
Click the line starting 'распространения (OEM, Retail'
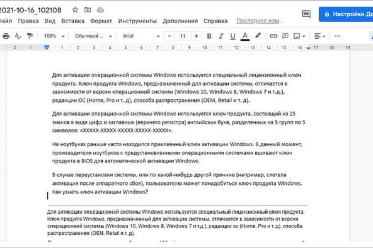click(x=91, y=233)
